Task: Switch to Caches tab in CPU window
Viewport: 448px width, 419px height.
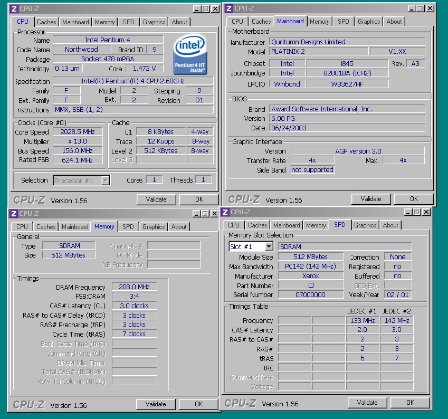Action: click(46, 22)
